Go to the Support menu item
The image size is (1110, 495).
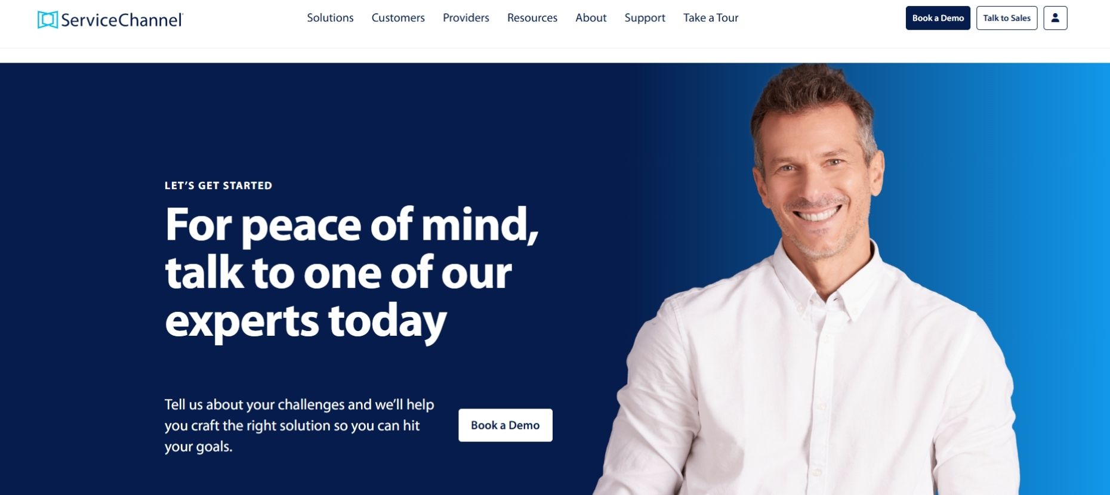645,18
